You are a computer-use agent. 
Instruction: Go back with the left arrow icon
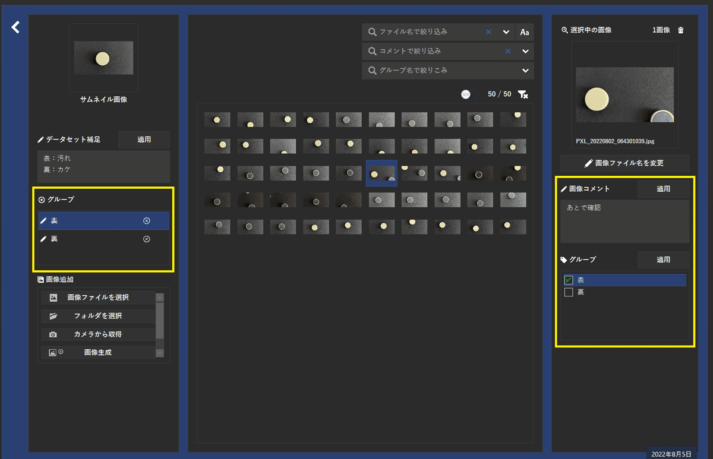pyautogui.click(x=16, y=27)
